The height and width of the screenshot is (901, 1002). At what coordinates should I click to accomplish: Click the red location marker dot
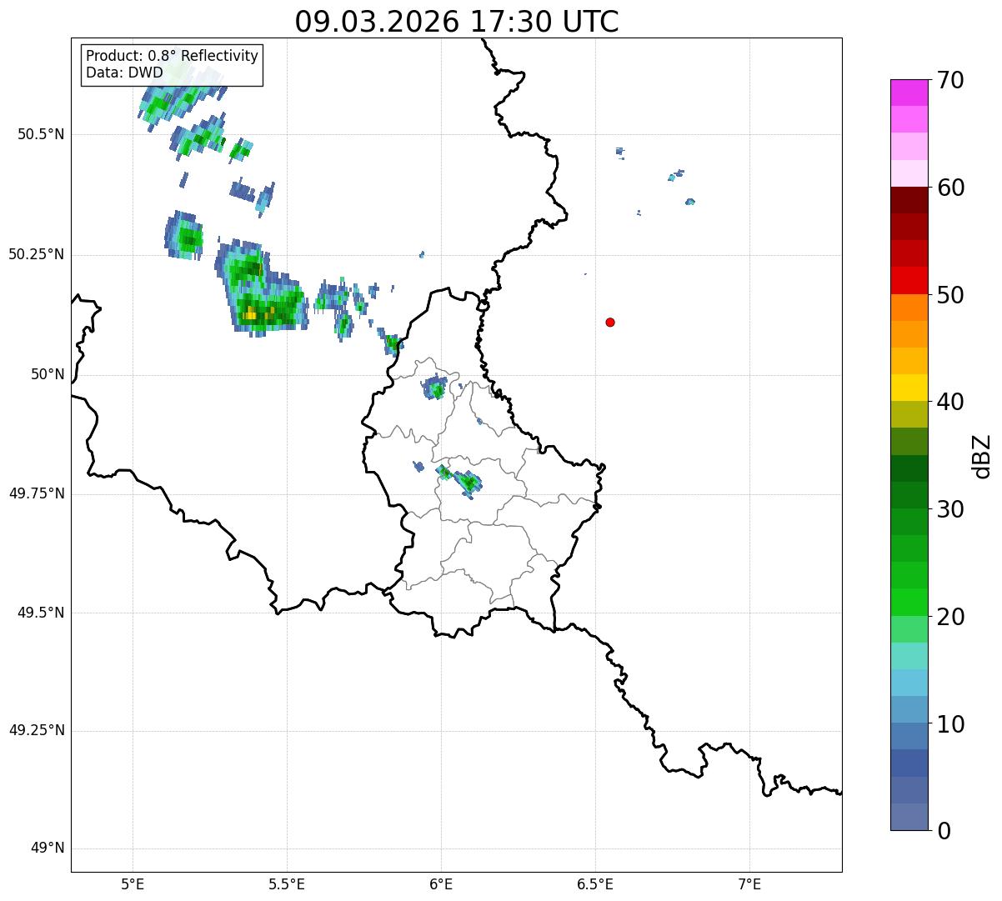pos(610,323)
